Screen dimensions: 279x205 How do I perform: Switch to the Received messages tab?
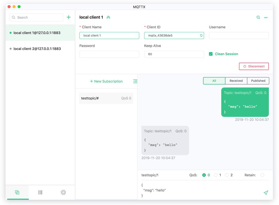[x=236, y=81]
